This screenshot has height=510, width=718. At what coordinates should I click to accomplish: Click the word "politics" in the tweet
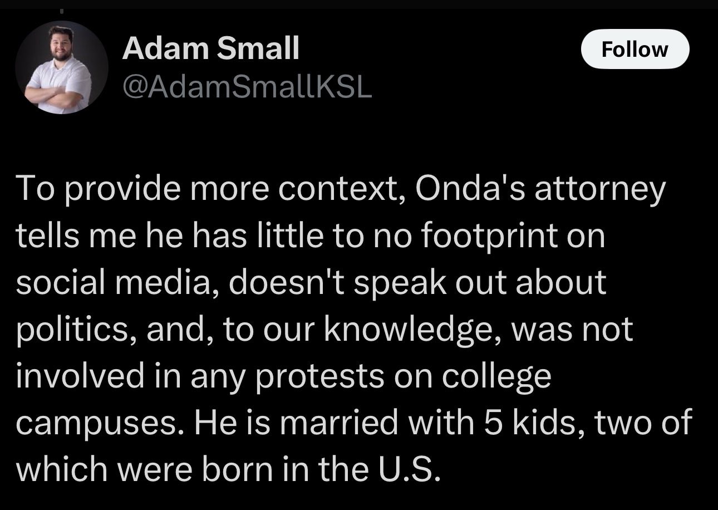point(77,330)
